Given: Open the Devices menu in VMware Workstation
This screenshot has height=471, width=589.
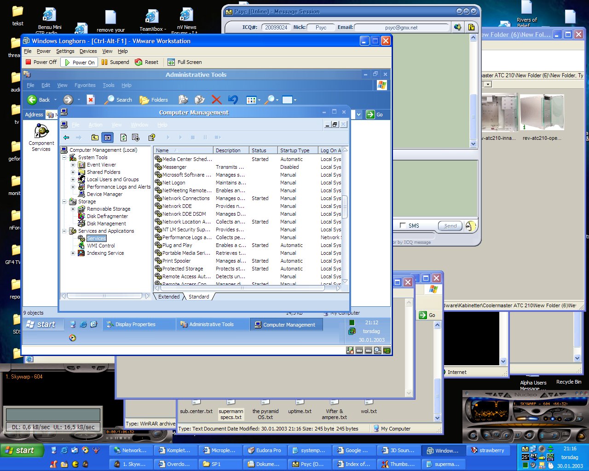Looking at the screenshot, I should point(88,51).
